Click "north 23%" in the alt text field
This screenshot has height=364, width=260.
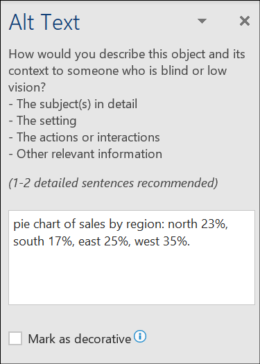[198, 224]
